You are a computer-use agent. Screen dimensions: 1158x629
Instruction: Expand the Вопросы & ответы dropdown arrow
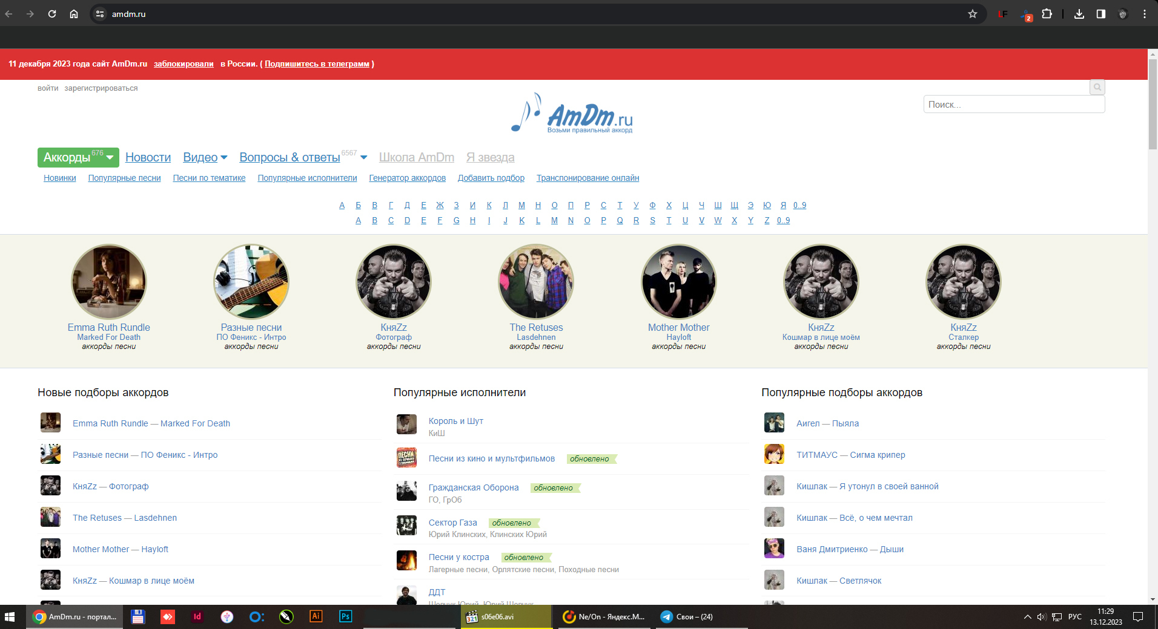click(x=363, y=157)
